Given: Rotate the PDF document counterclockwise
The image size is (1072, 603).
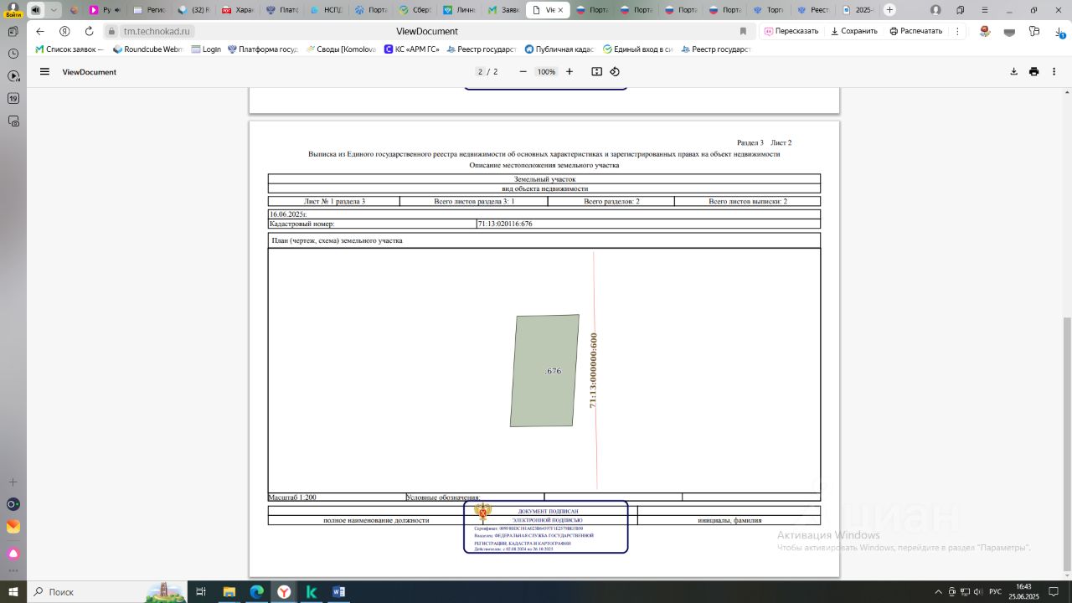Looking at the screenshot, I should [615, 72].
